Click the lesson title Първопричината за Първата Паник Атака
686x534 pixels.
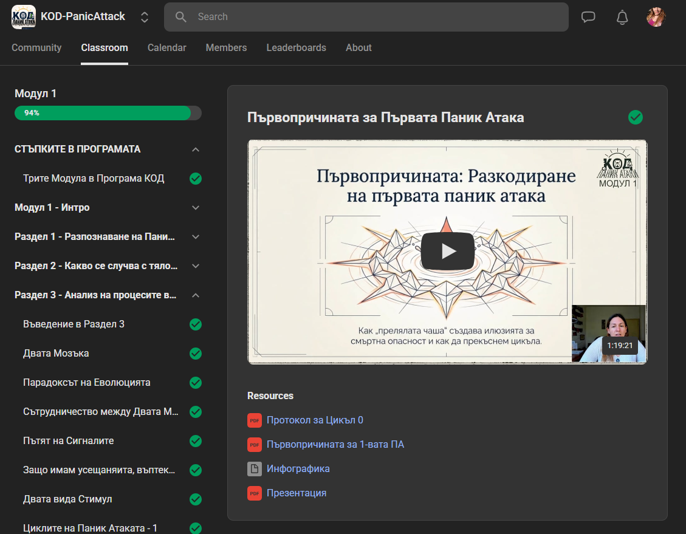click(386, 117)
